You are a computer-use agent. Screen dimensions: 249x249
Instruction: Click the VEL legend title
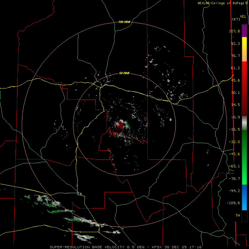coord(243,17)
